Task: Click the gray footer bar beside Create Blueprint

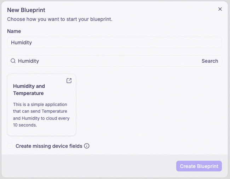Action: (88, 166)
